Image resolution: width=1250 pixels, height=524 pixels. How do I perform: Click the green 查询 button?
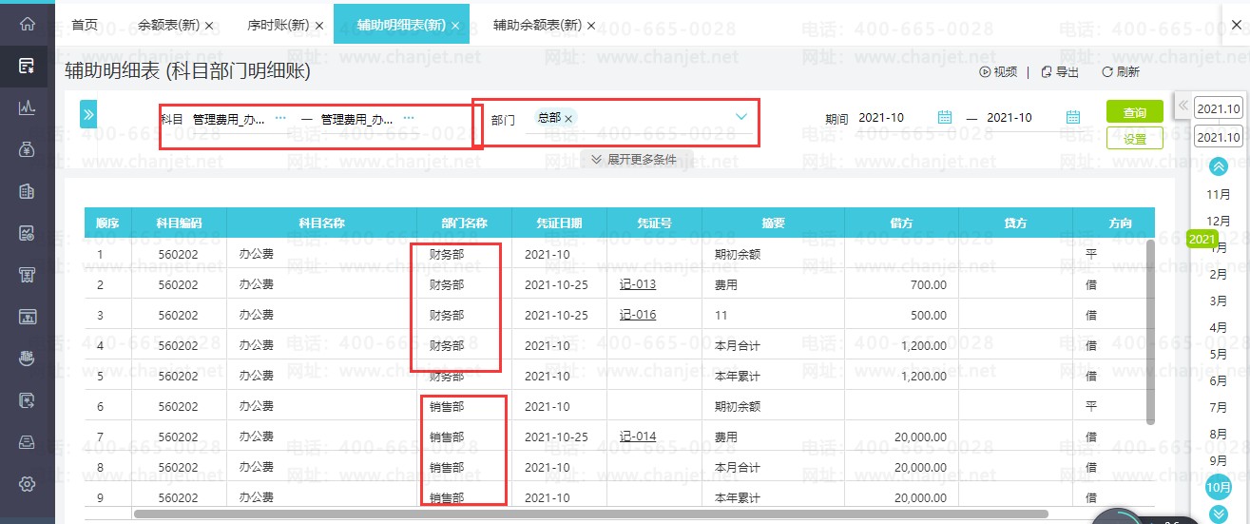tap(1135, 112)
